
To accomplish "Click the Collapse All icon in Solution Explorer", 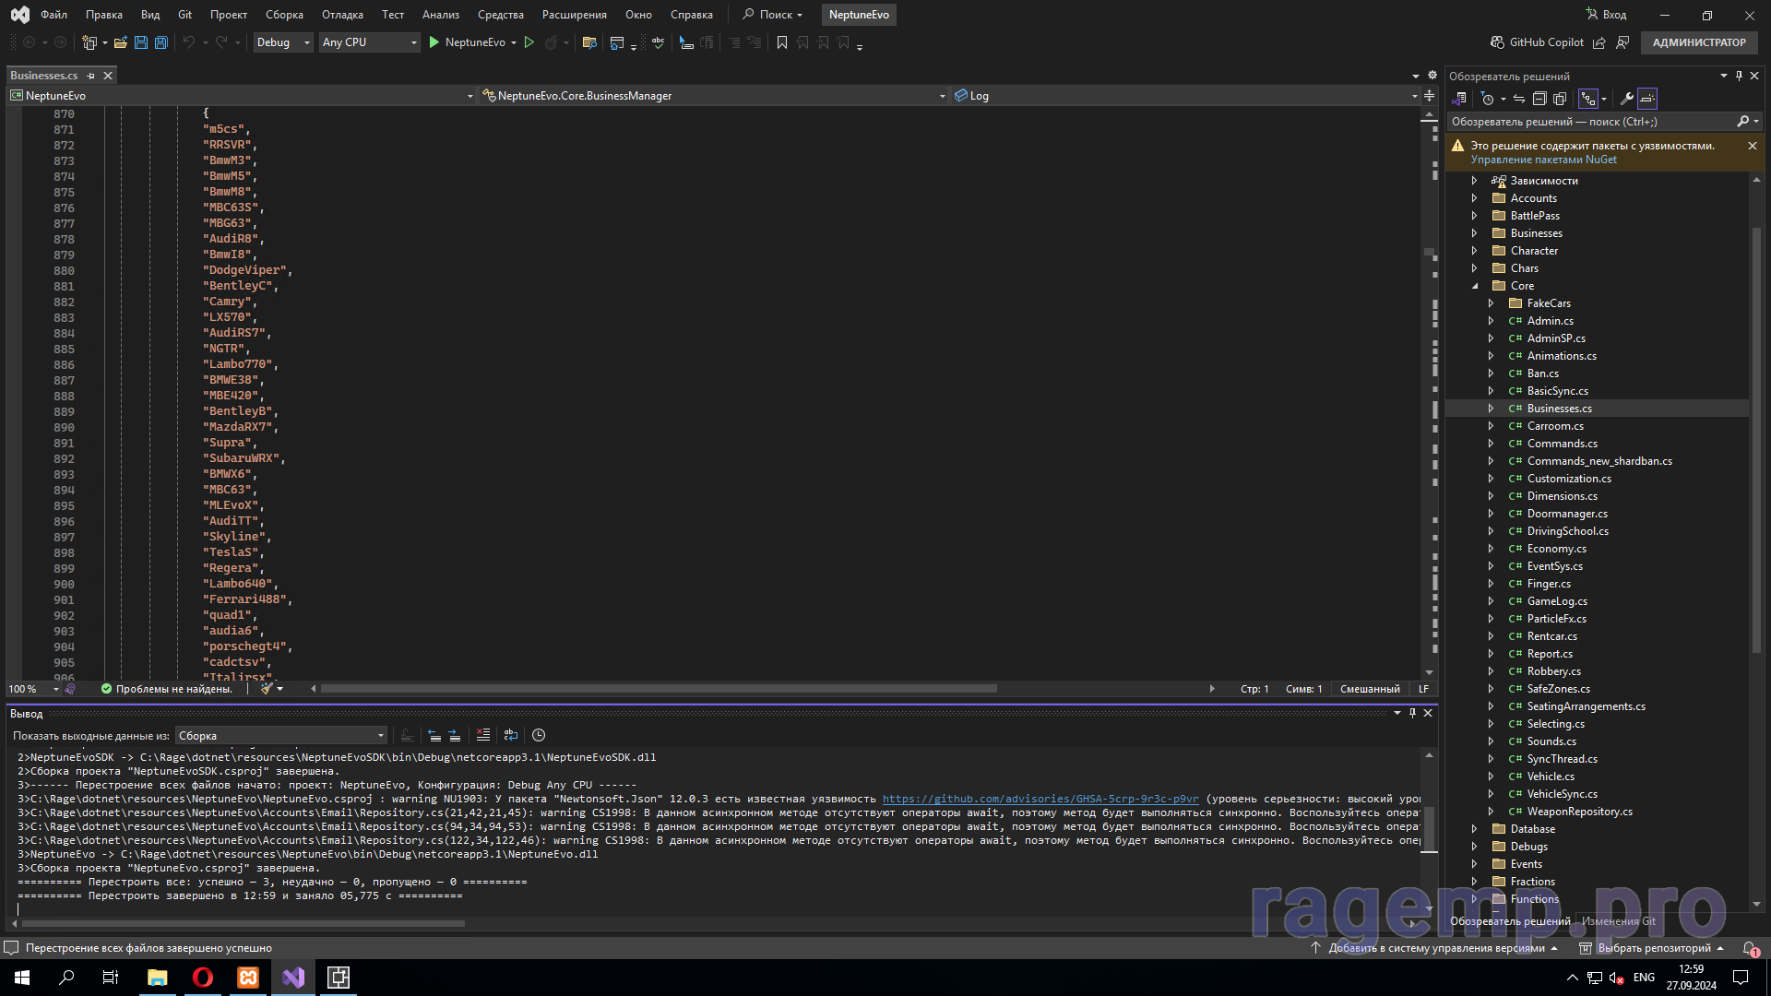I will click(1539, 99).
